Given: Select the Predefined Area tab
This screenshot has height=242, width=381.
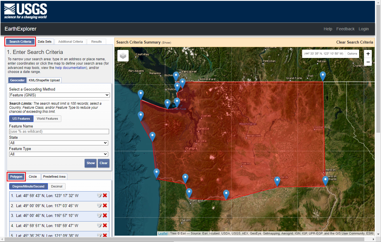Looking at the screenshot, I should [x=54, y=177].
